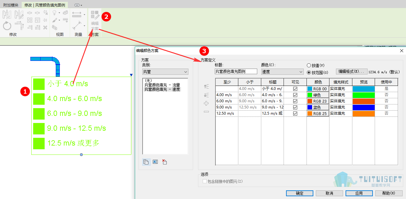406x199 pixels.
Task: Click the 取消 button
Action: pos(329,193)
